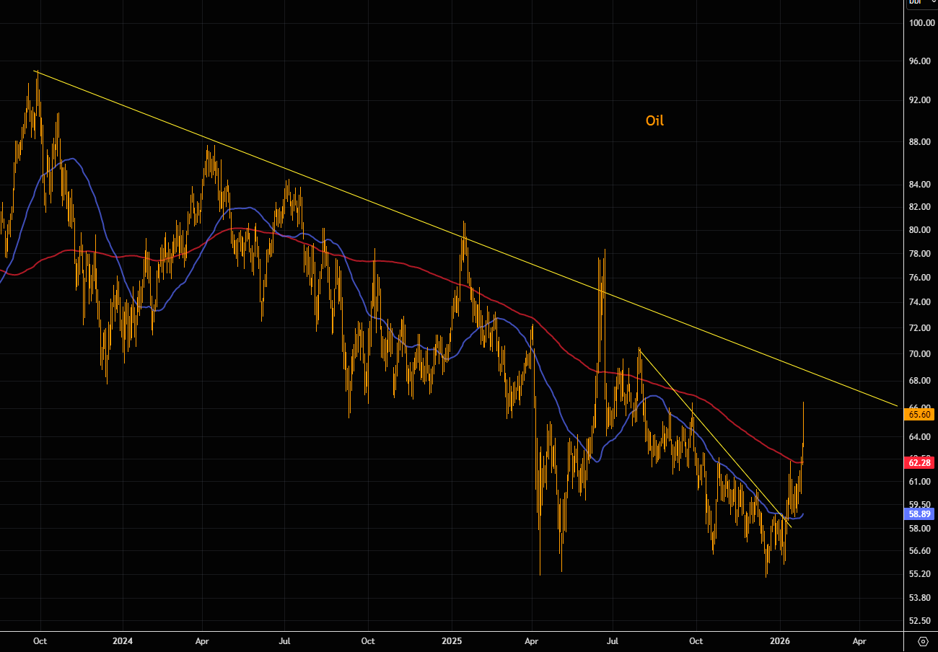Screen dimensions: 938x652
Task: Click the rightmost Apr label on time axis
Action: pyautogui.click(x=859, y=640)
